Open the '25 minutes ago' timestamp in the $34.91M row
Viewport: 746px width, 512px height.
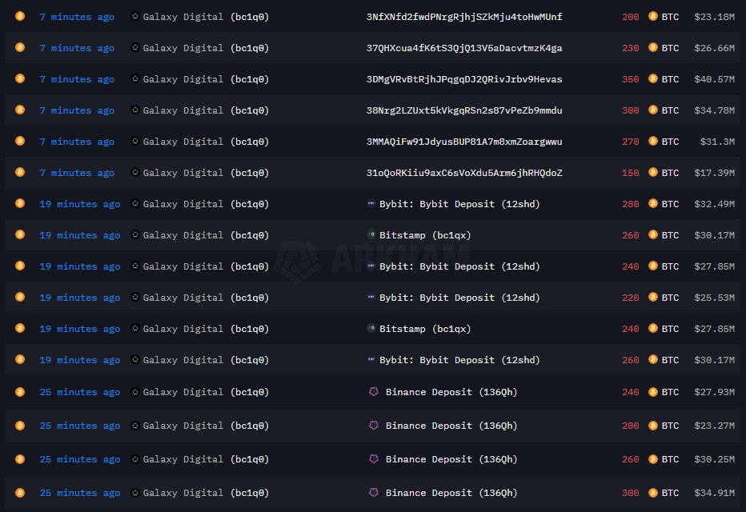point(80,493)
